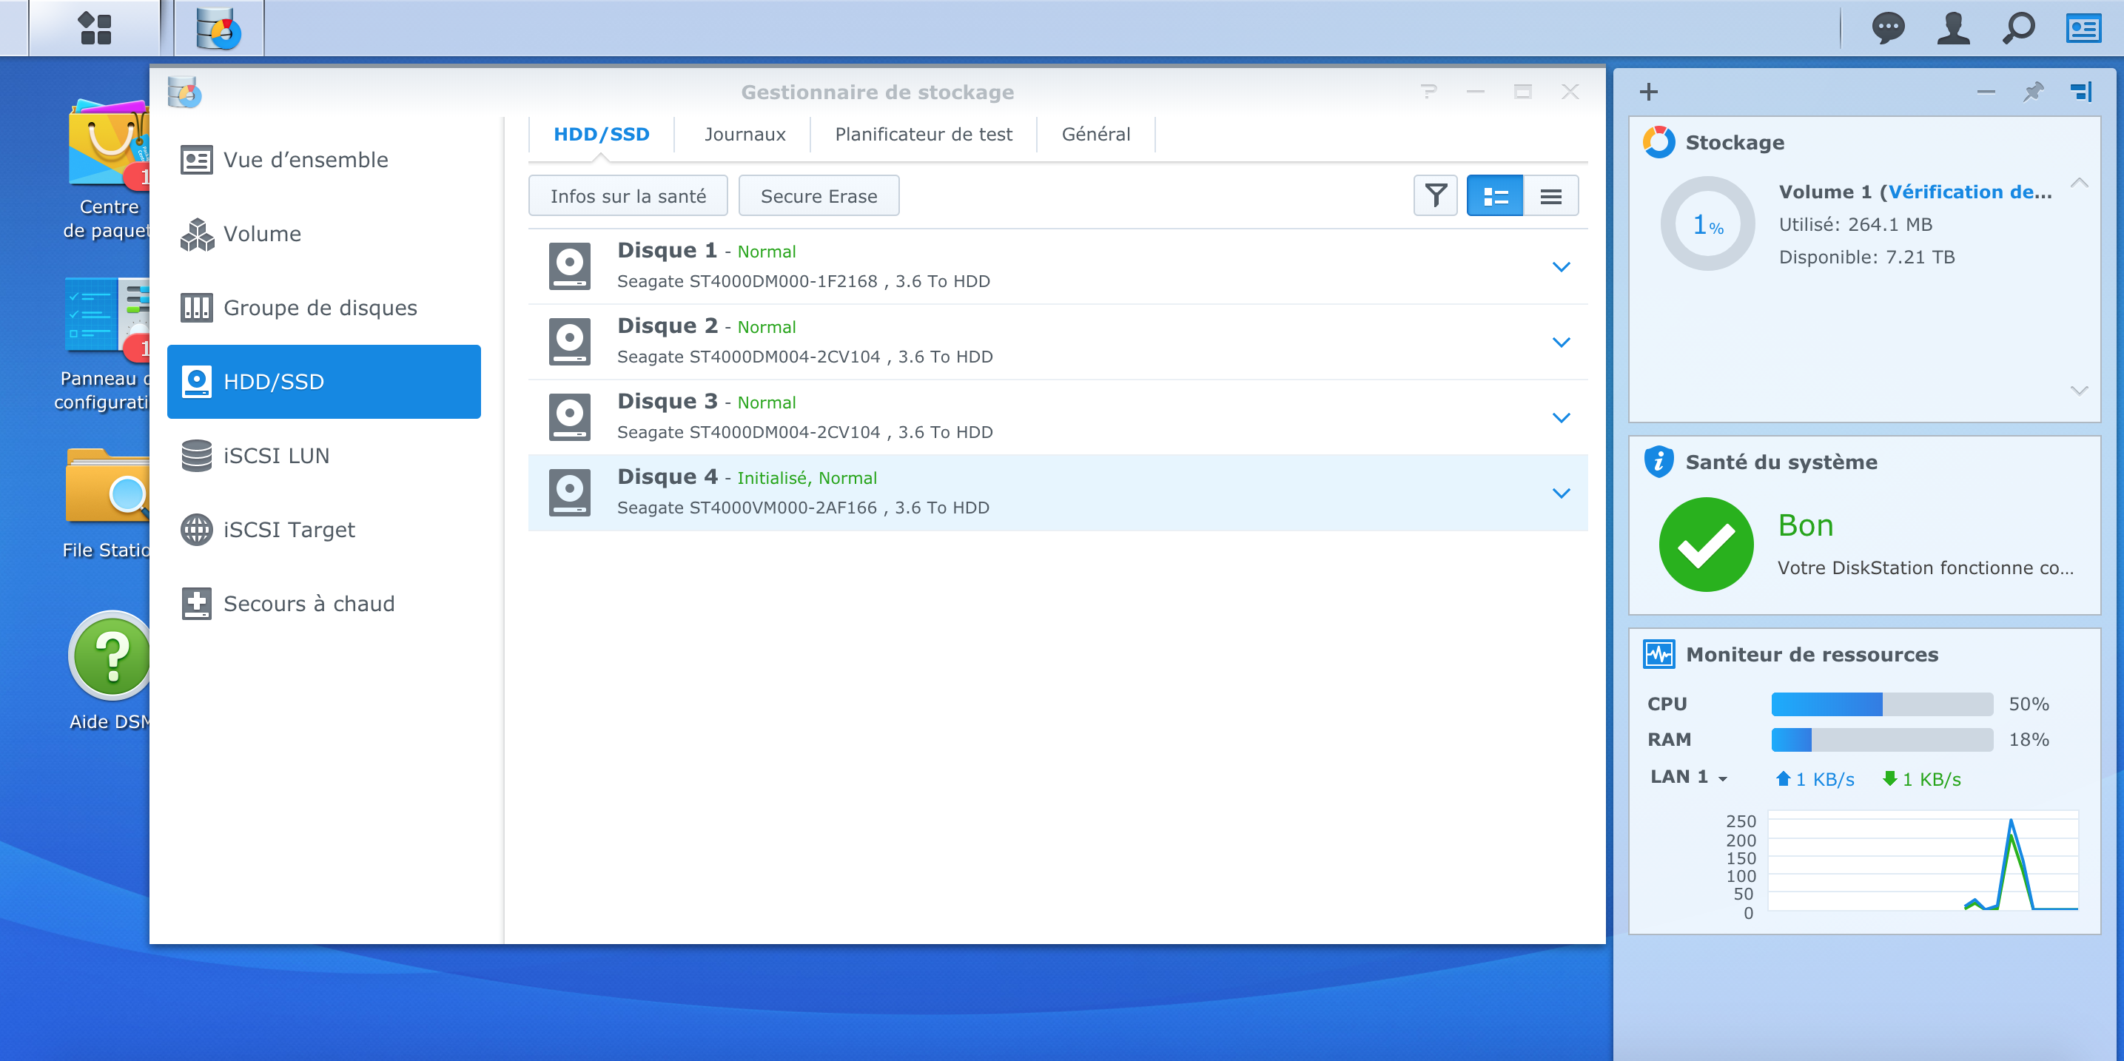Switch to the Journaux tab
The height and width of the screenshot is (1061, 2124).
(x=745, y=135)
